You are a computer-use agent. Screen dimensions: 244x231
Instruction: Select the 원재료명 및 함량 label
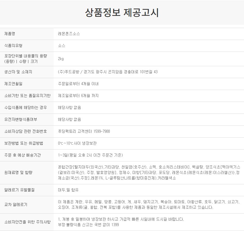coord(18,172)
